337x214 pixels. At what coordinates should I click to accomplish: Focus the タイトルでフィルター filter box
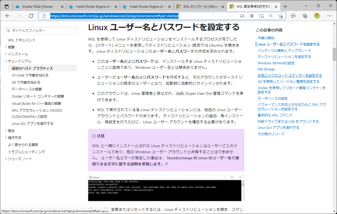40,31
